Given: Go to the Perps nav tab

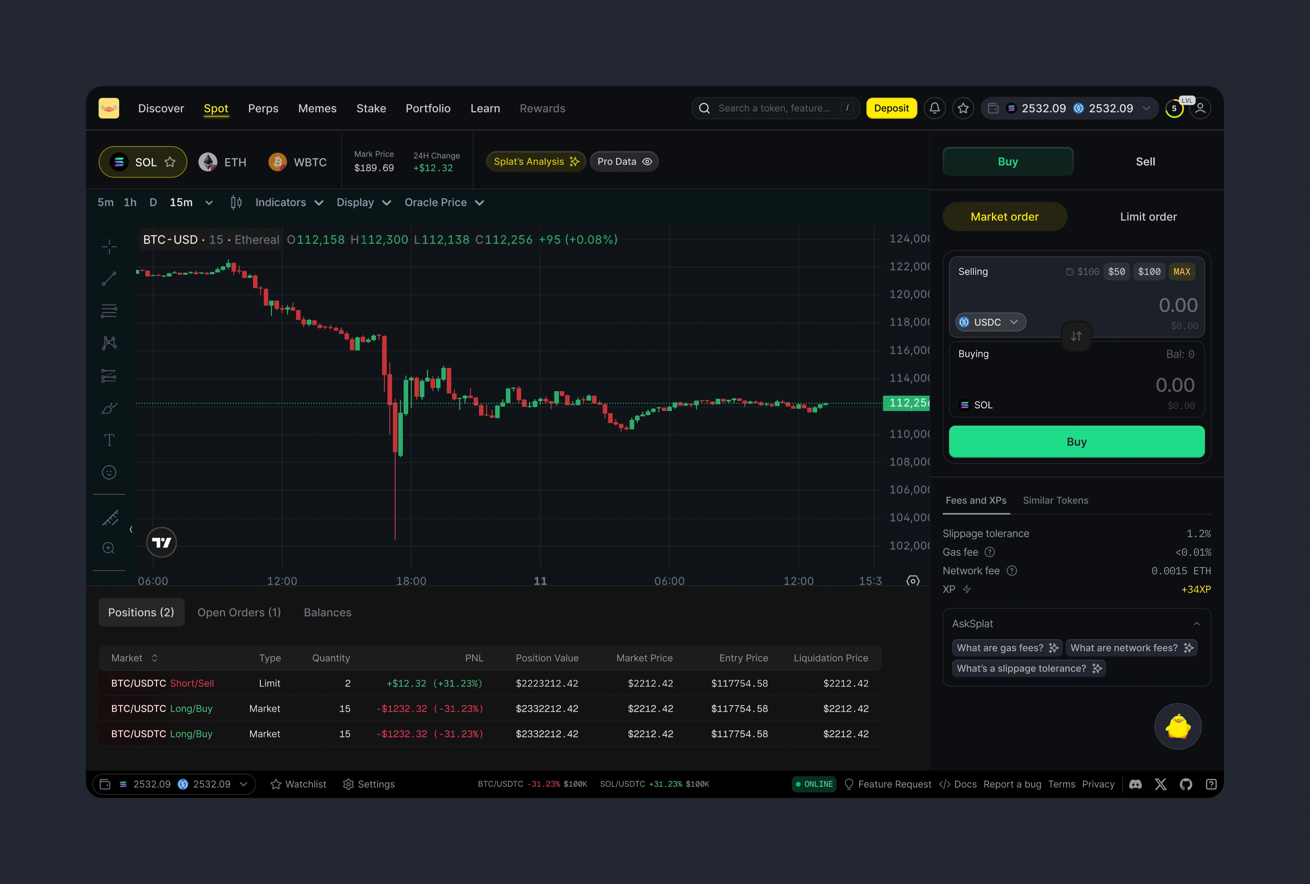Looking at the screenshot, I should [263, 108].
